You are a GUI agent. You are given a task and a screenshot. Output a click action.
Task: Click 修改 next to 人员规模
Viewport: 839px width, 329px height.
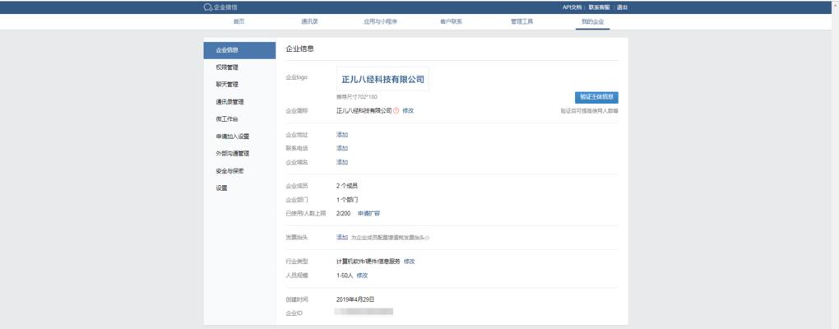point(362,276)
